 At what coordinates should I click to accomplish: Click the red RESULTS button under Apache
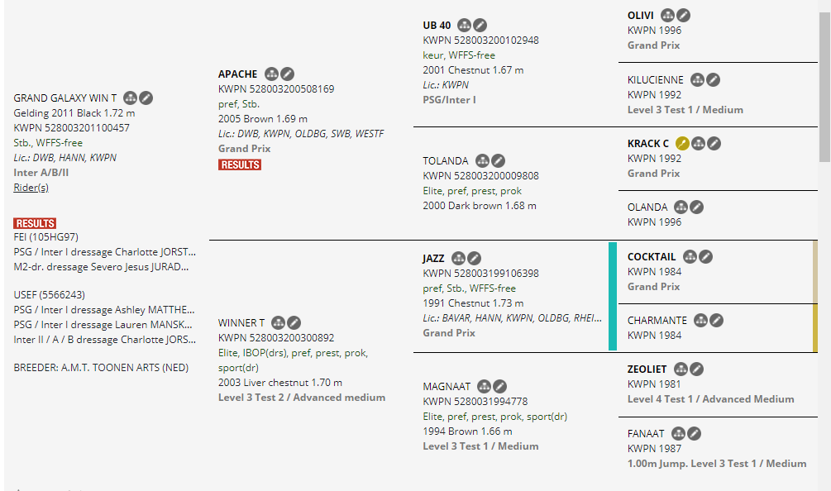pos(240,164)
